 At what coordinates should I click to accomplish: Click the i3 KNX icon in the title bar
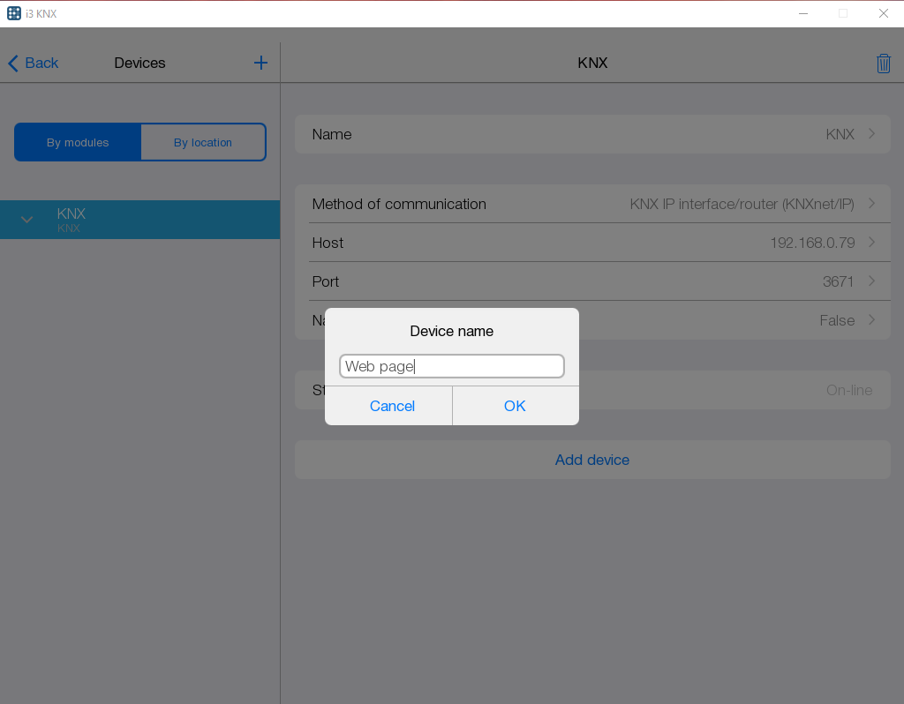tap(13, 13)
